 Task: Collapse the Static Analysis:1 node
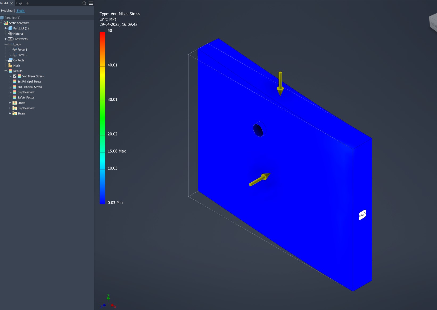coord(1,23)
